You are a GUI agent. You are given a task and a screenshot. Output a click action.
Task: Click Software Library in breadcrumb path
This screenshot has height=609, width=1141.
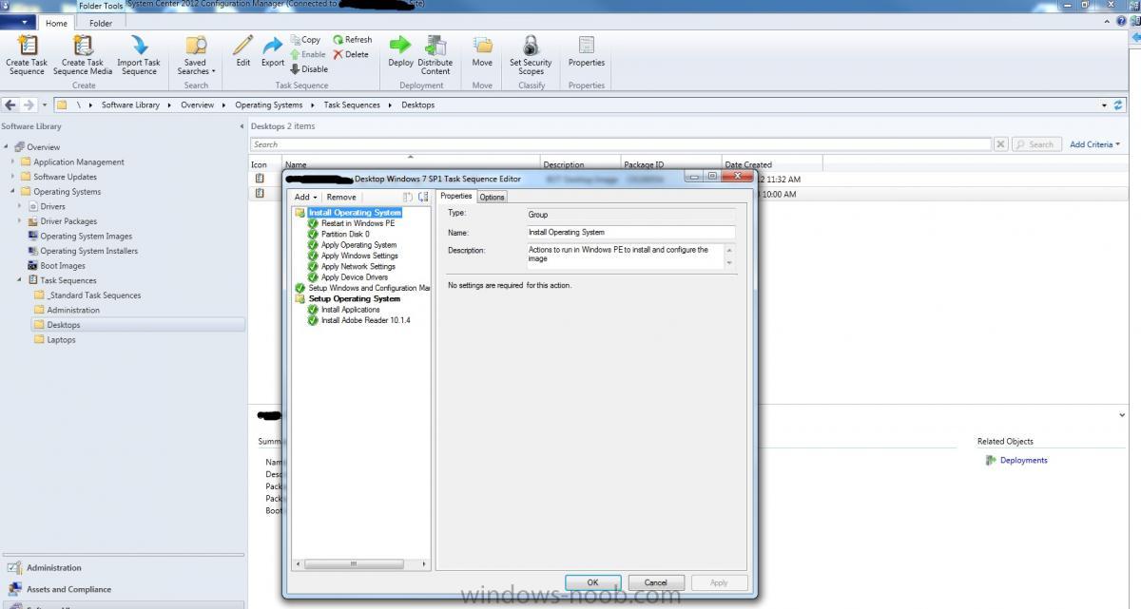pos(130,105)
